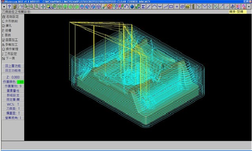Viewport: 252px width, 151px height.
Task: Toggle the WCS: T setting
Action: pyautogui.click(x=13, y=104)
